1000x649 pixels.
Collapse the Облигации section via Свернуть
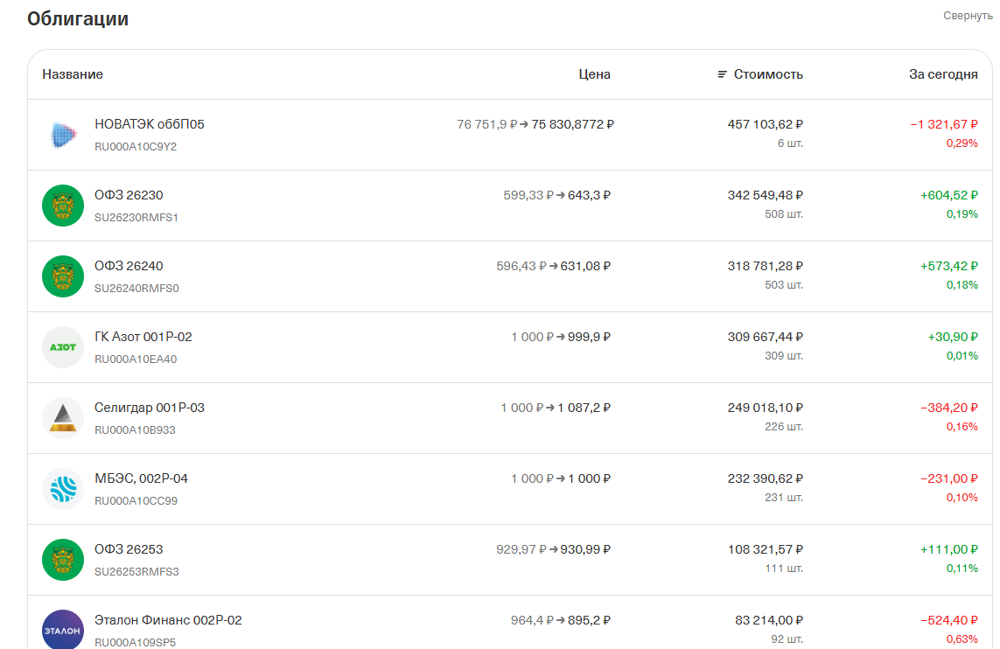(968, 16)
